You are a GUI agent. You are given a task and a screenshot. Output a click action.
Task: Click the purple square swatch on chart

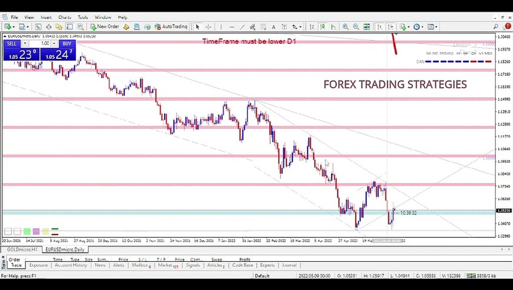click(x=36, y=232)
